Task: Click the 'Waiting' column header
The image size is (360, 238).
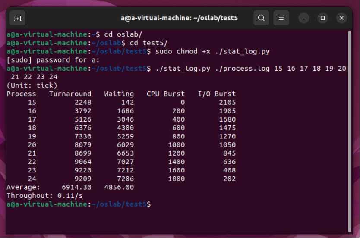Action: pos(119,94)
